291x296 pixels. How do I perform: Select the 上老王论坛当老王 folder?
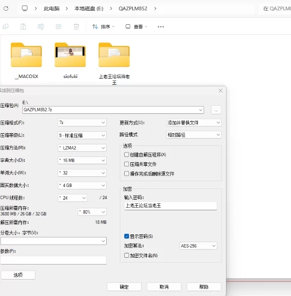point(114,64)
